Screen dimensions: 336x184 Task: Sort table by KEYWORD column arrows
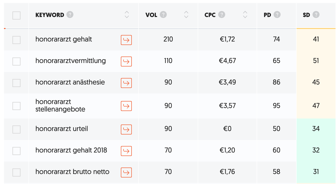pyautogui.click(x=127, y=14)
